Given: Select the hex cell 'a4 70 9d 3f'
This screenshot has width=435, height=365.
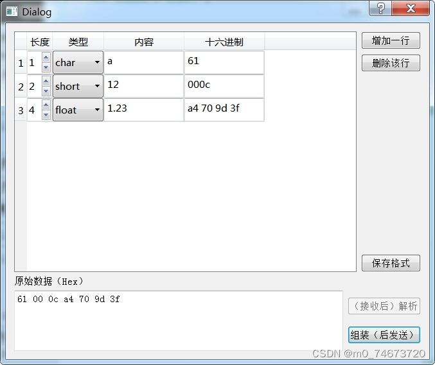Looking at the screenshot, I should [x=224, y=110].
